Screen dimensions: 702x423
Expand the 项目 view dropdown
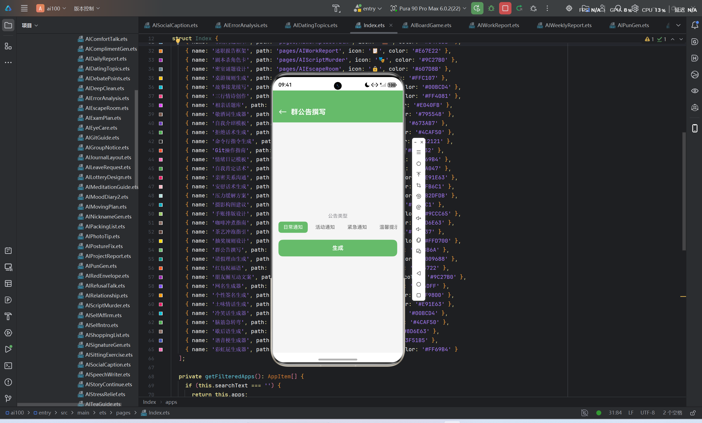(30, 25)
